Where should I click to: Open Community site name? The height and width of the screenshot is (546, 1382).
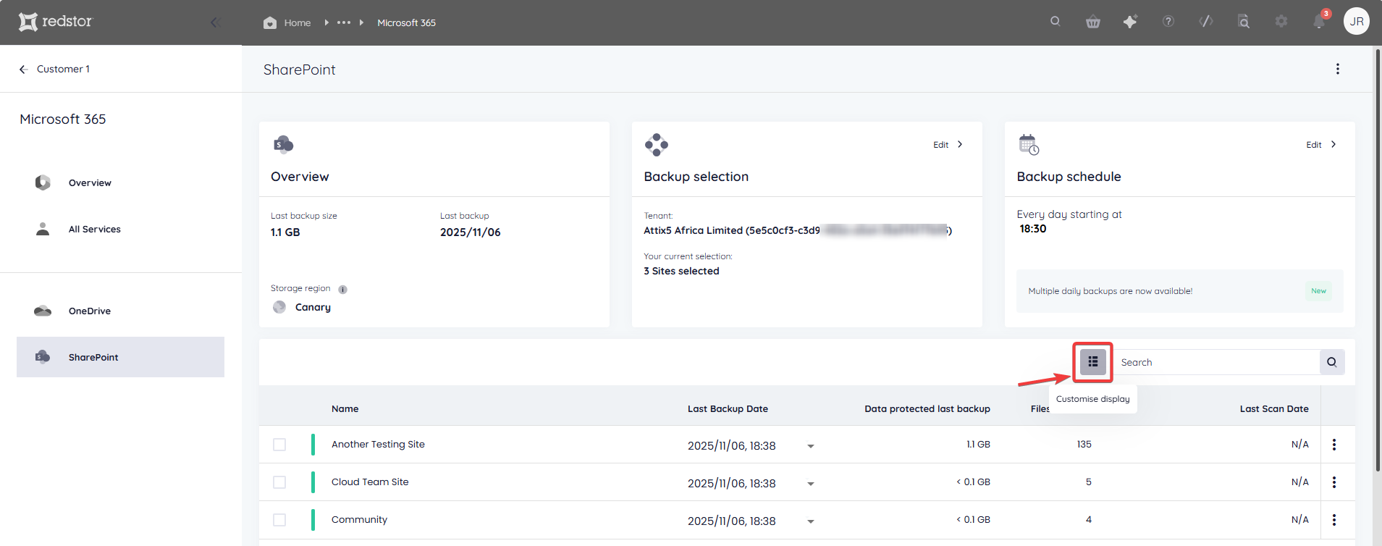(x=359, y=519)
